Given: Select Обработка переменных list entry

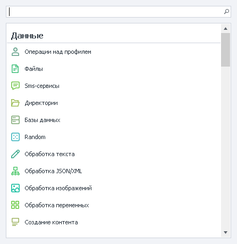Looking at the screenshot, I should pyautogui.click(x=114, y=205).
